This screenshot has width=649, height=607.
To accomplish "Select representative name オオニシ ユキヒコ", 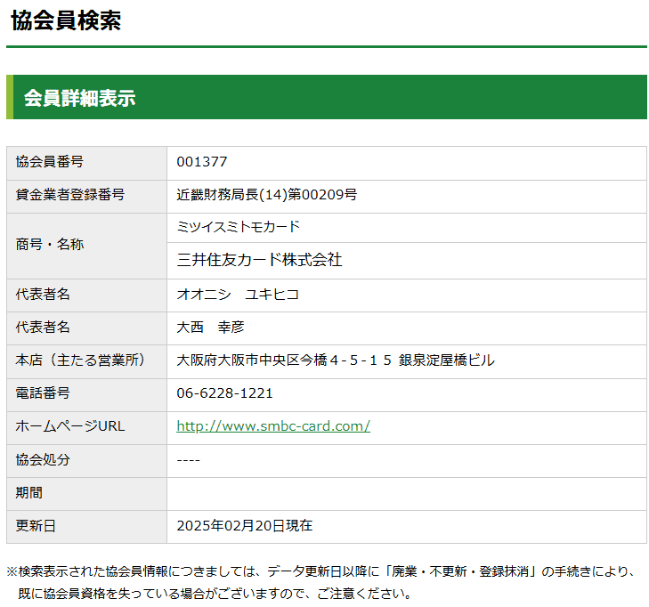I will coord(238,295).
